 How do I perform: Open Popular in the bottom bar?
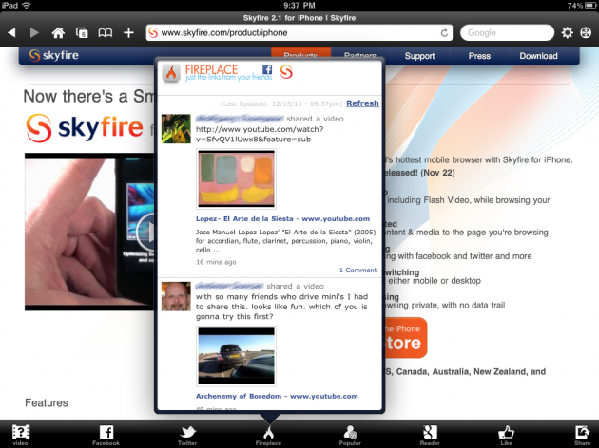pyautogui.click(x=350, y=433)
